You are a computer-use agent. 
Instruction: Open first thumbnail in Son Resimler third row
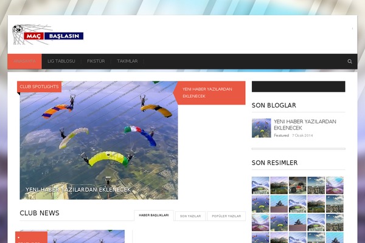pos(260,222)
